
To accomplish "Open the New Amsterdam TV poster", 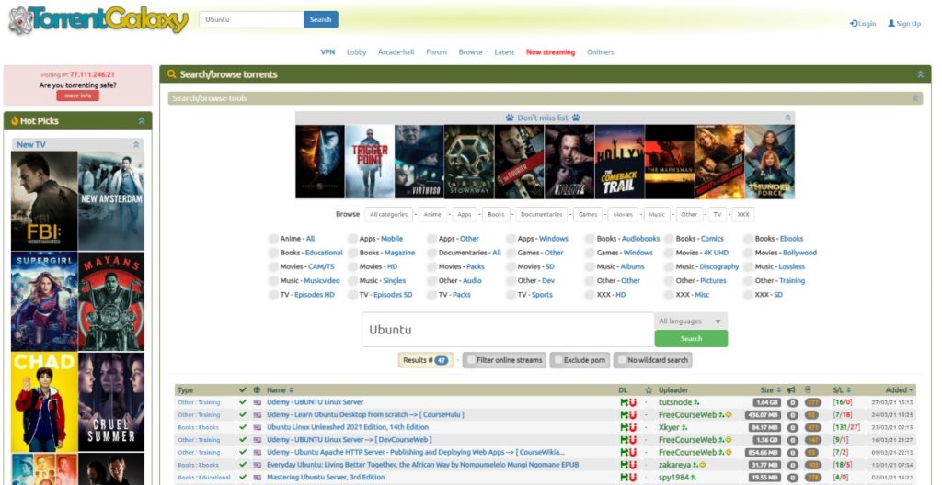I will (x=111, y=200).
